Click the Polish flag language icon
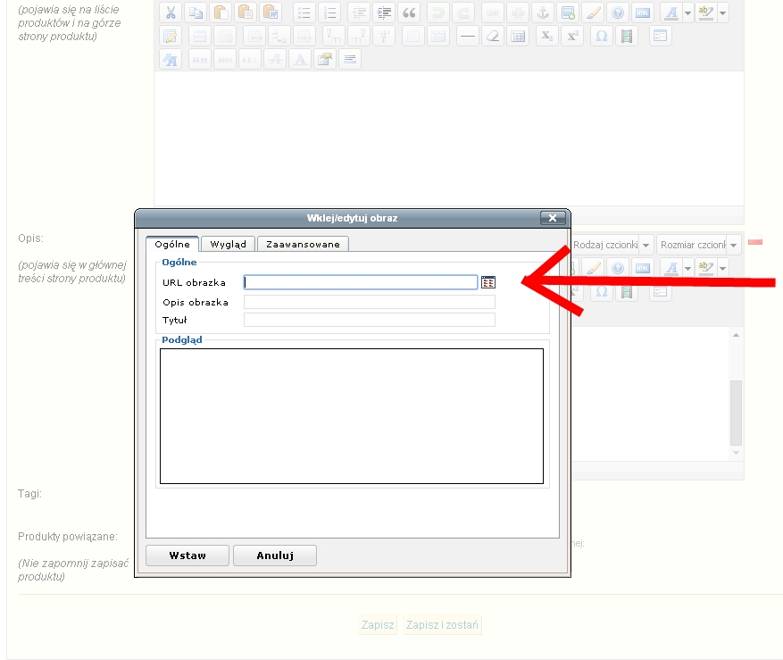This screenshot has width=783, height=660. [x=755, y=242]
